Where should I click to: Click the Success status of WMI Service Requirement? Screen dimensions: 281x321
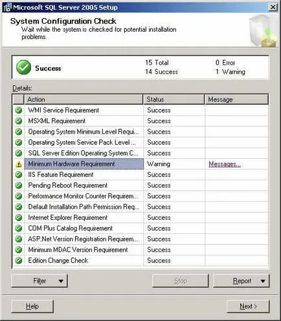click(159, 110)
